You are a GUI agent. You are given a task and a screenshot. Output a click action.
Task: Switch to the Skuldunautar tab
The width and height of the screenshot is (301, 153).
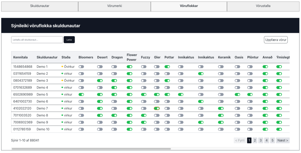tap(40, 6)
